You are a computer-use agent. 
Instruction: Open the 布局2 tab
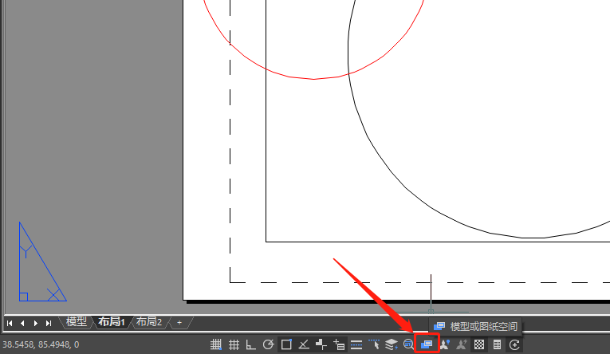pos(149,322)
